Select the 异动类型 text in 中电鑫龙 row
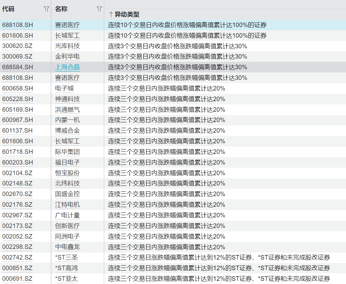Image resolution: width=346 pixels, height=284 pixels. click(167, 247)
